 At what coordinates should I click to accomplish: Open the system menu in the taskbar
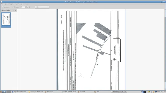[x=1, y=92]
